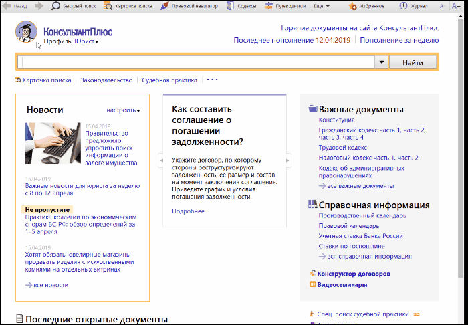Open Учетная ставка Банка России

click(360, 236)
